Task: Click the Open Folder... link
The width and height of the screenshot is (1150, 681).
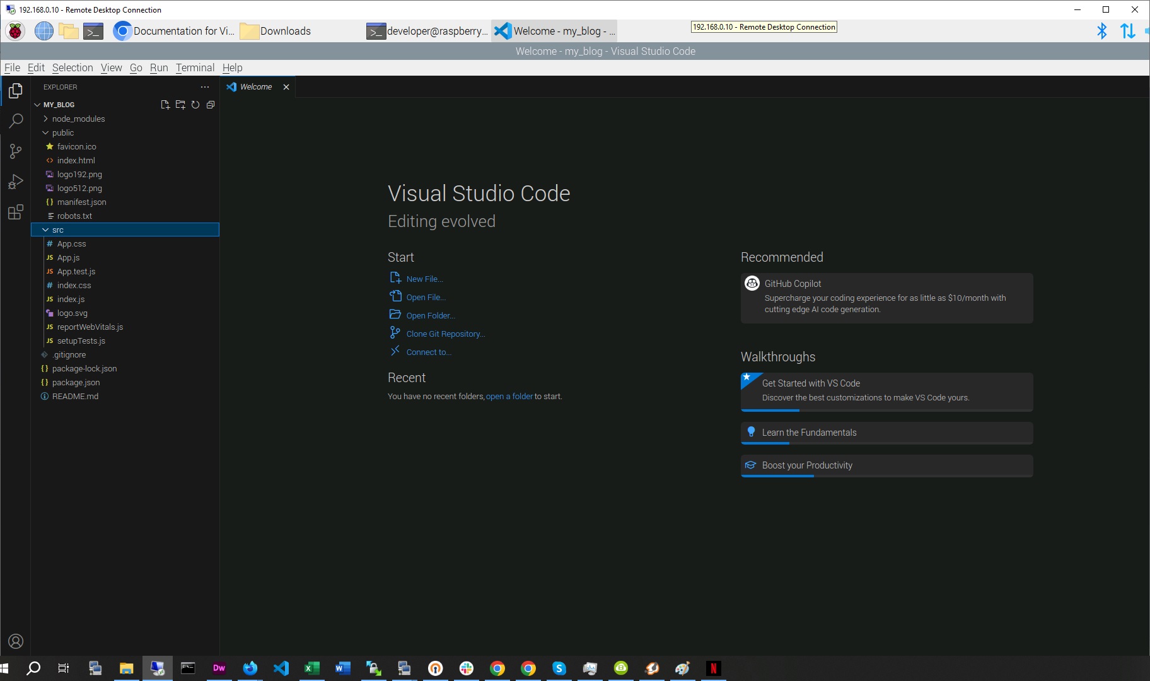Action: click(431, 315)
